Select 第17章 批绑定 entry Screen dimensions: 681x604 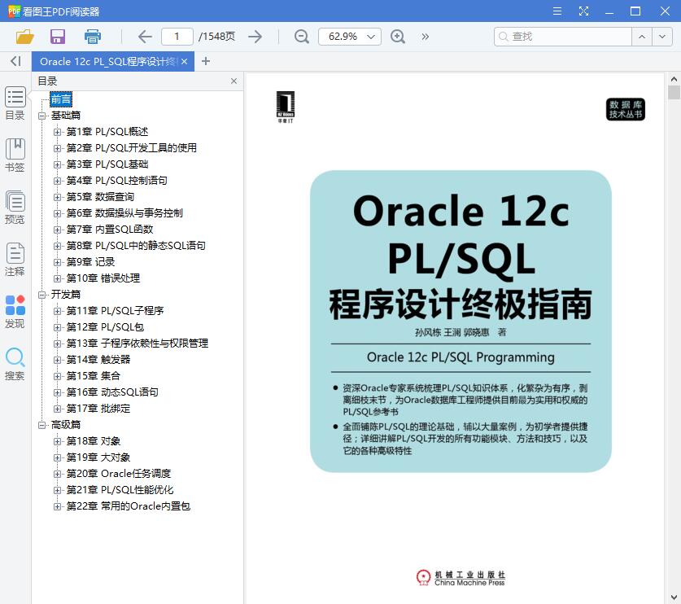98,409
